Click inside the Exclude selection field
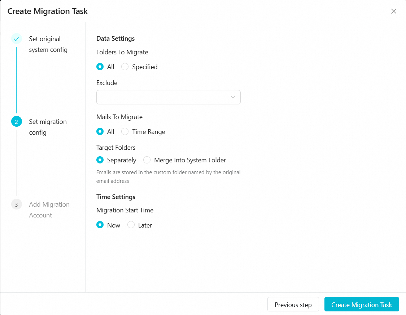The image size is (406, 315). (162, 97)
